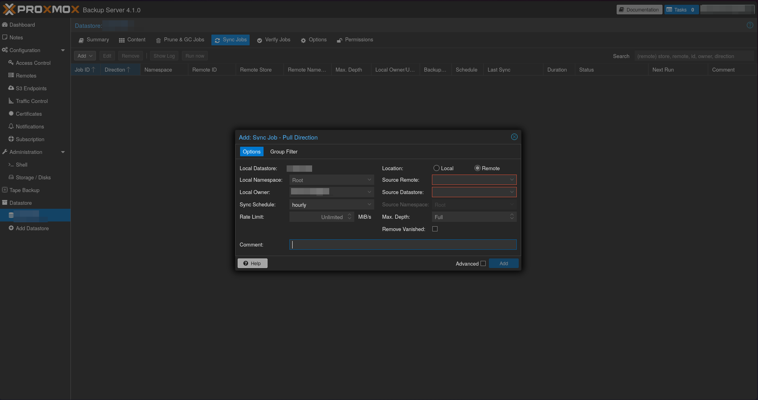758x400 pixels.
Task: Close the Add Sync Job dialog
Action: pyautogui.click(x=514, y=137)
